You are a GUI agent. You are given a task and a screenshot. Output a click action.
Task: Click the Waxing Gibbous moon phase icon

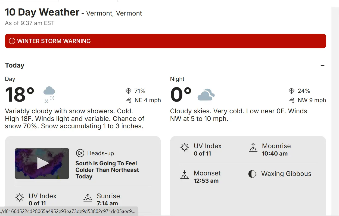point(252,174)
